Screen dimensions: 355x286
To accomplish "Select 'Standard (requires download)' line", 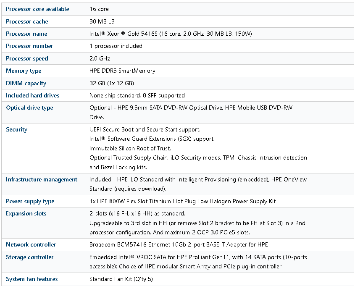I will (128, 189).
